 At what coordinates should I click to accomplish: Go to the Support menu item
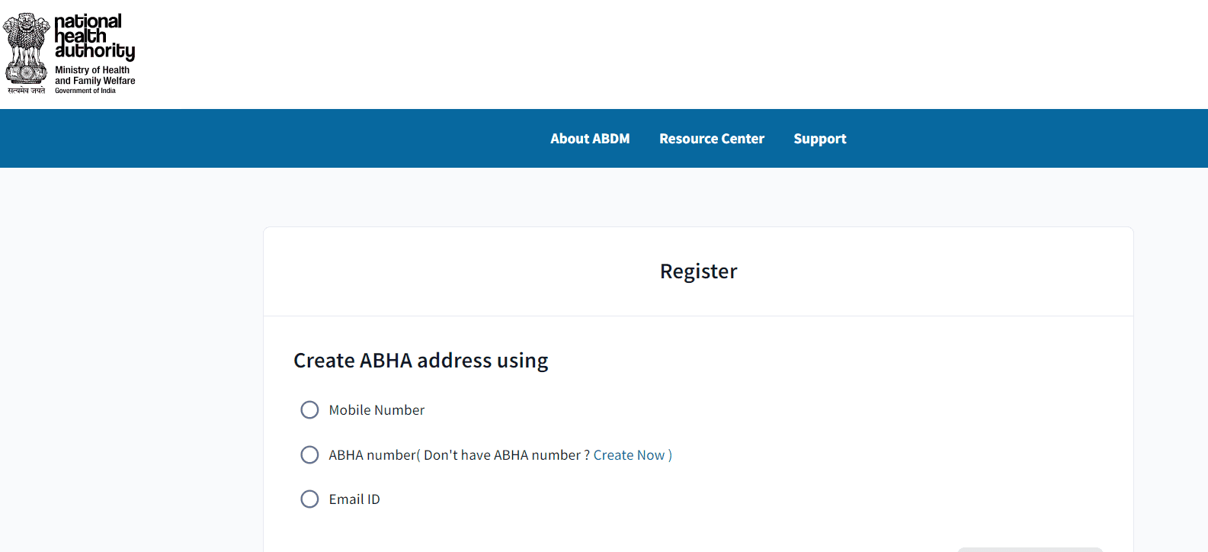820,139
